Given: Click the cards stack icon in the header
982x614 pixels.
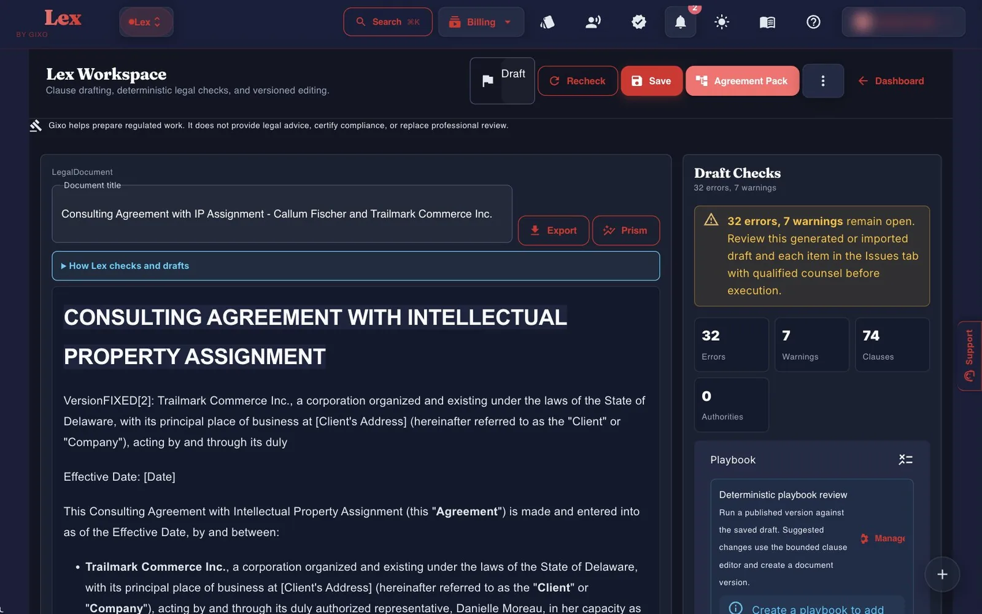Looking at the screenshot, I should [547, 22].
